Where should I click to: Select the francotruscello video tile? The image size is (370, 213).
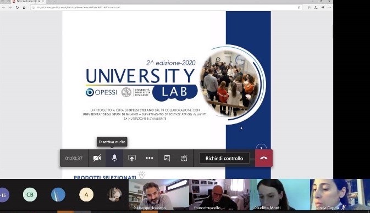click(219, 195)
